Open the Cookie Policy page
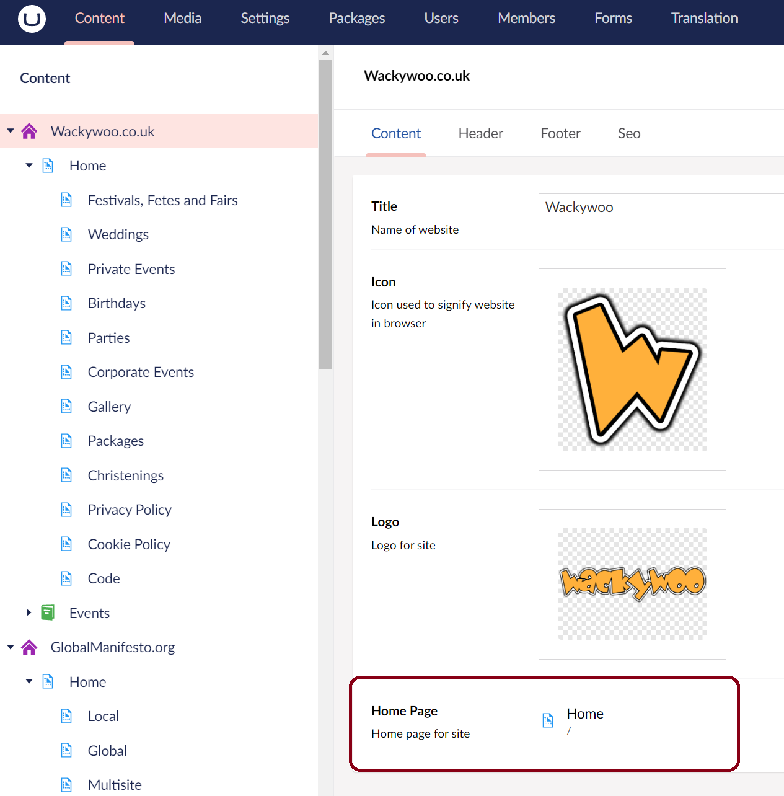This screenshot has height=796, width=784. click(129, 544)
